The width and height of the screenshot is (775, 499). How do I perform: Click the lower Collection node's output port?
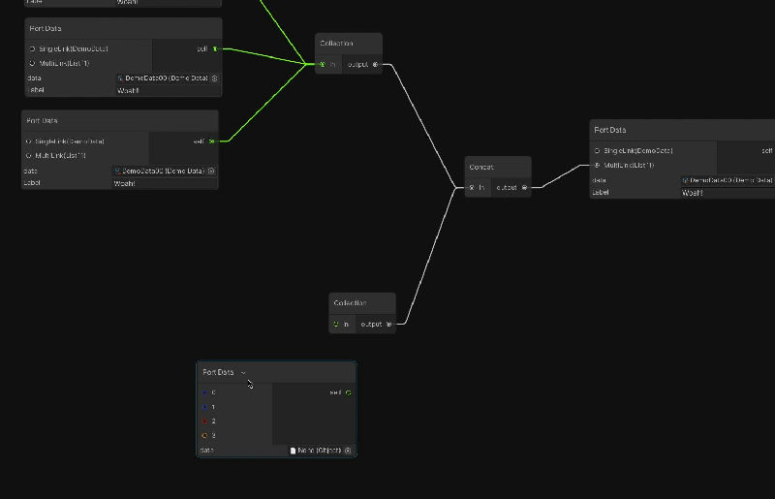(x=388, y=325)
